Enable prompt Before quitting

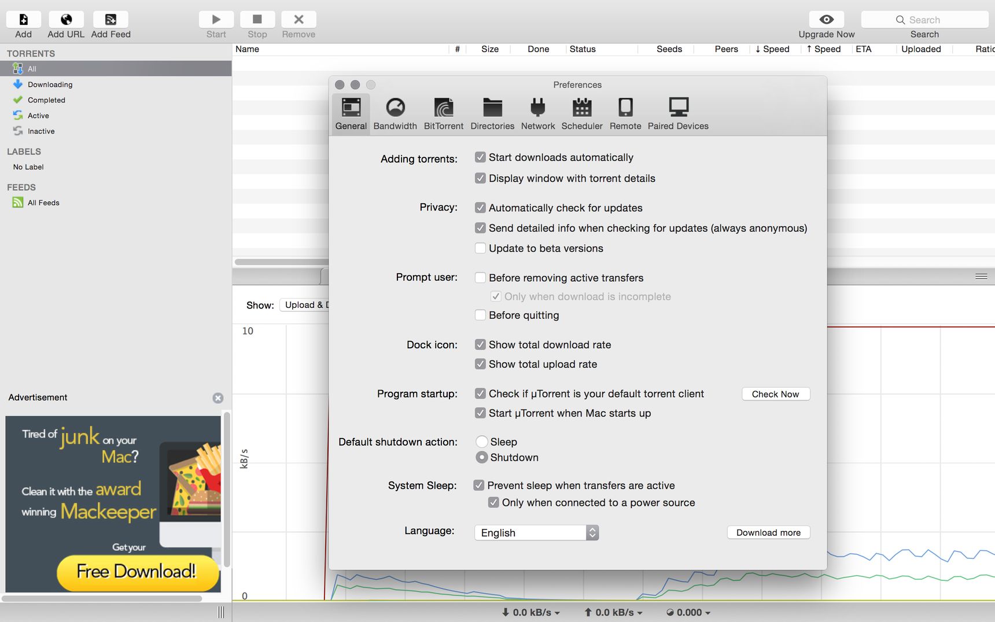(480, 315)
